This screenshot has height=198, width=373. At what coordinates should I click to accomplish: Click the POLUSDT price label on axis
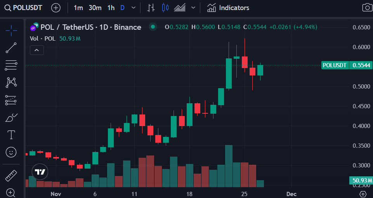tap(335, 65)
